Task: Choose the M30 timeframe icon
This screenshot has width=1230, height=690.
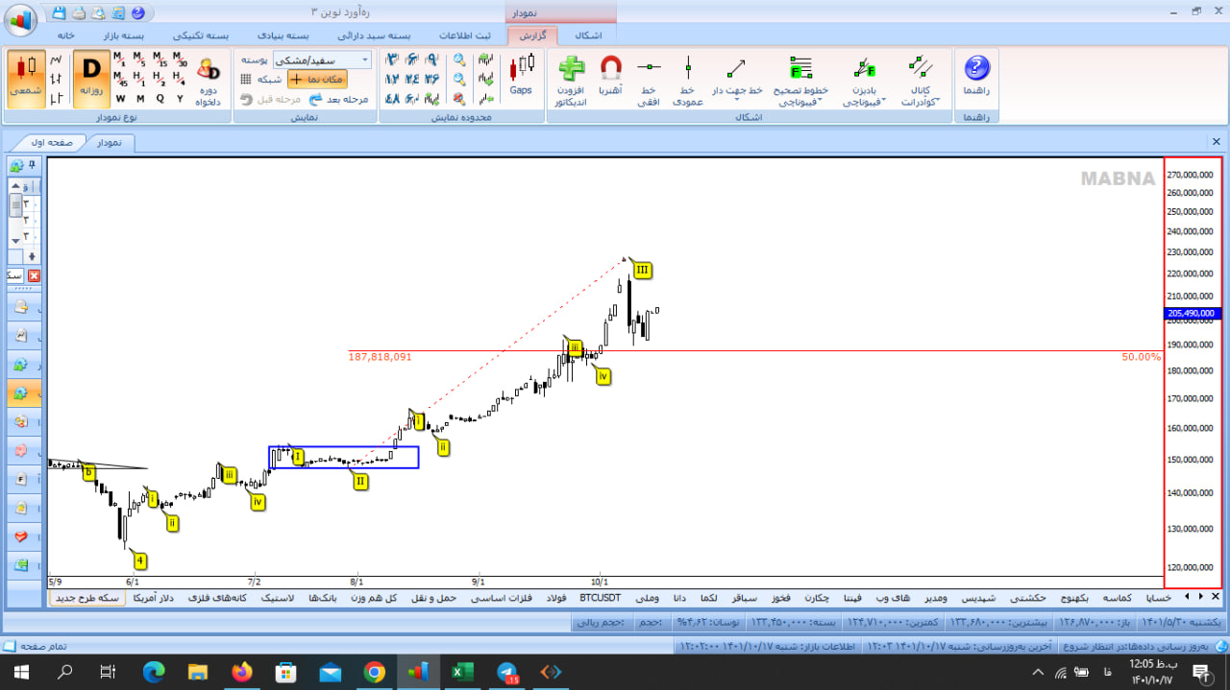Action: [181, 59]
